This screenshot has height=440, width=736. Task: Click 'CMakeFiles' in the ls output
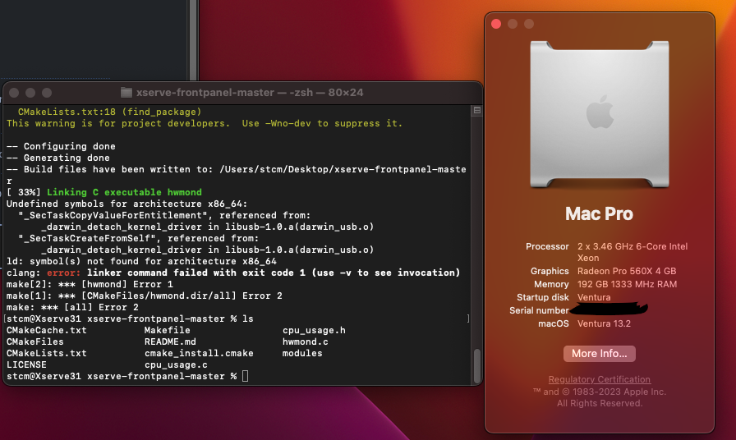point(35,342)
